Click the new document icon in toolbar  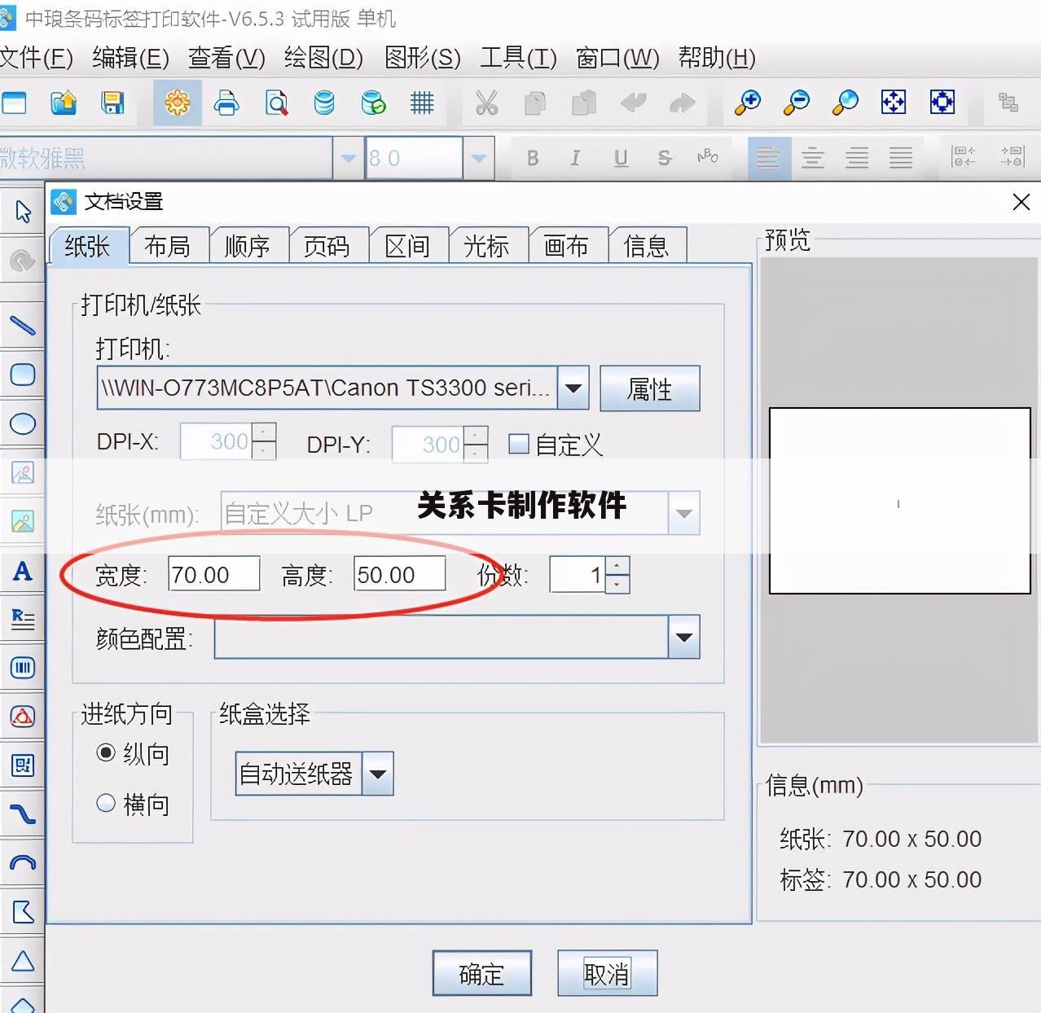pos(14,103)
